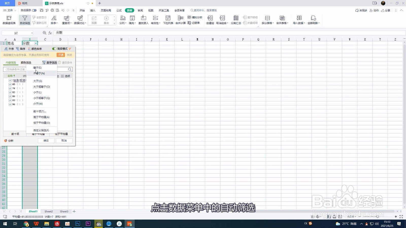Switch to the 公式 ribbon tab
The height and width of the screenshot is (228, 406).
point(119,10)
